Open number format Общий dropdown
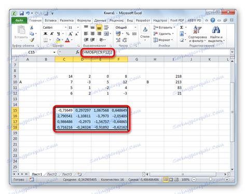 tap(135, 27)
